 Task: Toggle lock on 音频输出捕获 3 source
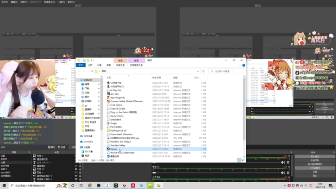(80, 176)
